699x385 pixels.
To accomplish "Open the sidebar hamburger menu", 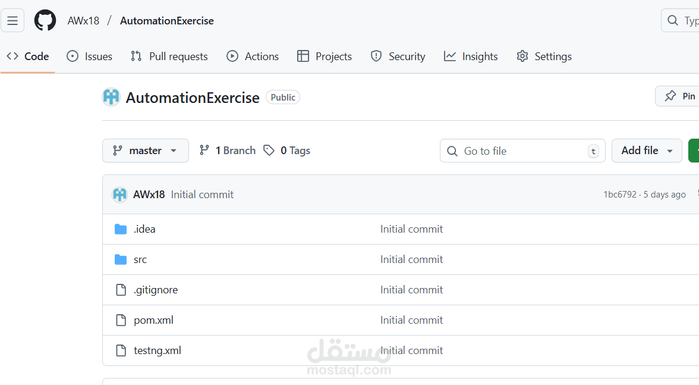I will click(12, 20).
